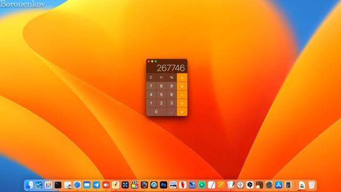Select the plus operator key
341x192 pixels.
pyautogui.click(x=182, y=103)
